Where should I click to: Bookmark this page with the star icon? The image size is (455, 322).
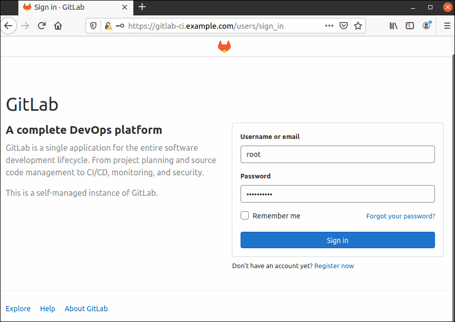point(358,26)
